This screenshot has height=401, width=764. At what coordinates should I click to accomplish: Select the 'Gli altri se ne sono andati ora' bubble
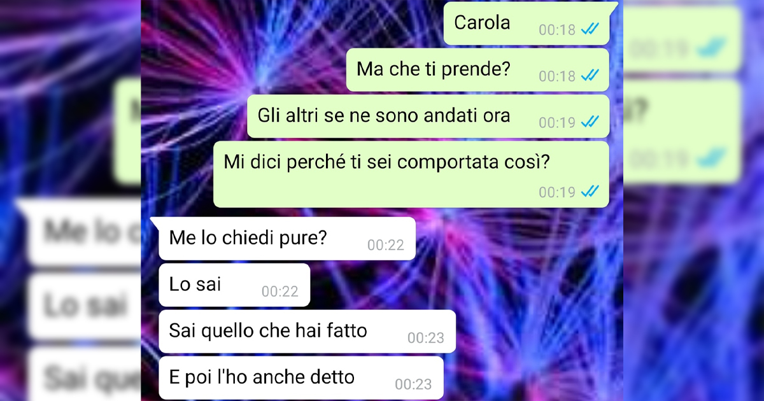click(x=428, y=116)
